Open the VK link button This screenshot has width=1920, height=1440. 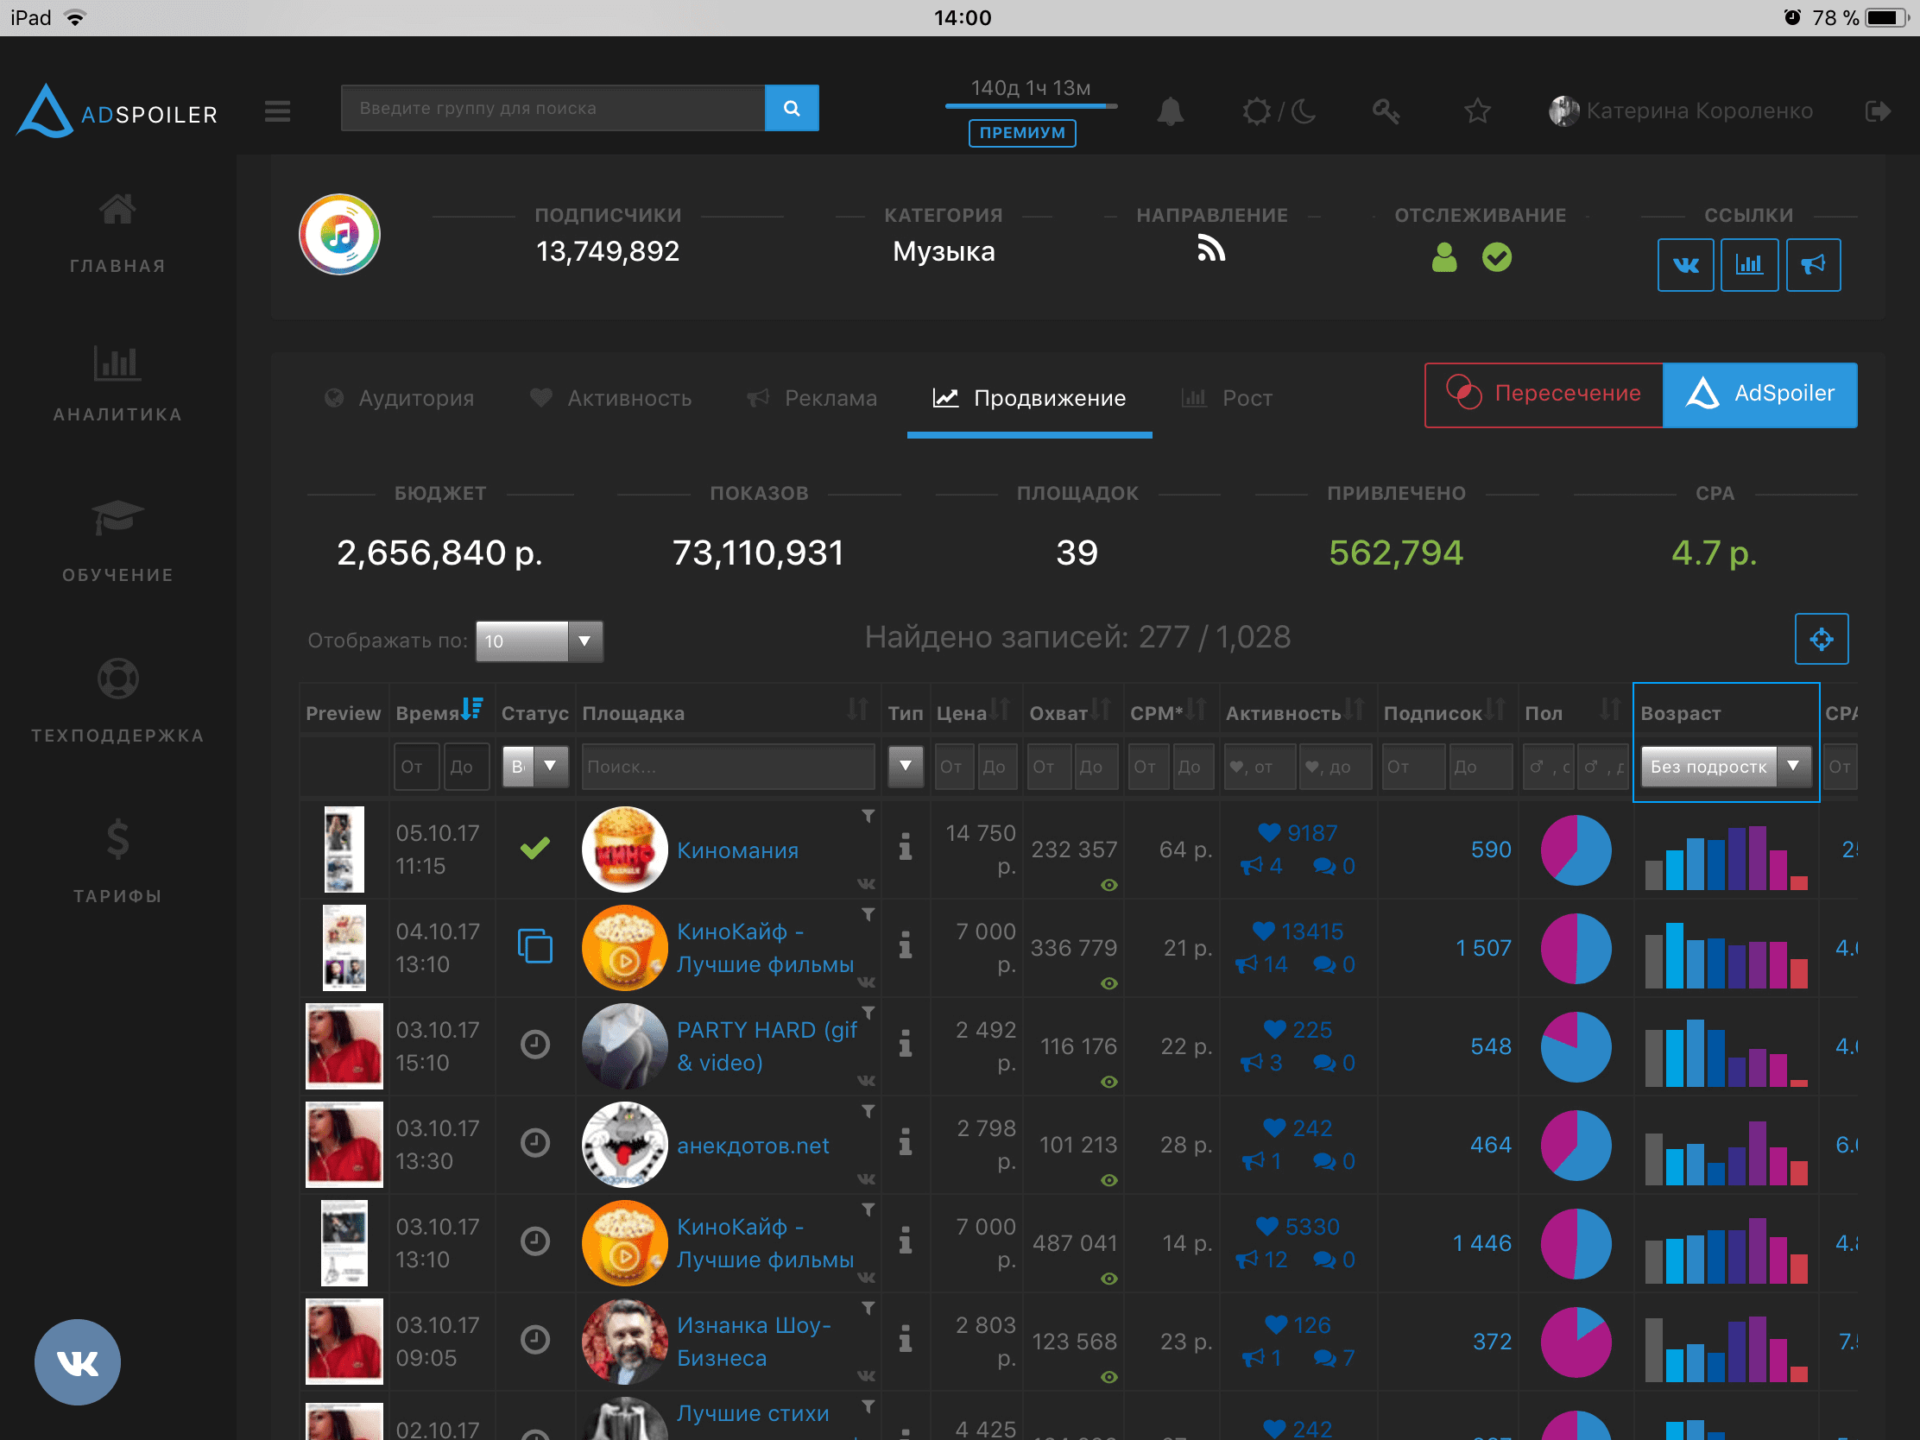[x=1685, y=265]
